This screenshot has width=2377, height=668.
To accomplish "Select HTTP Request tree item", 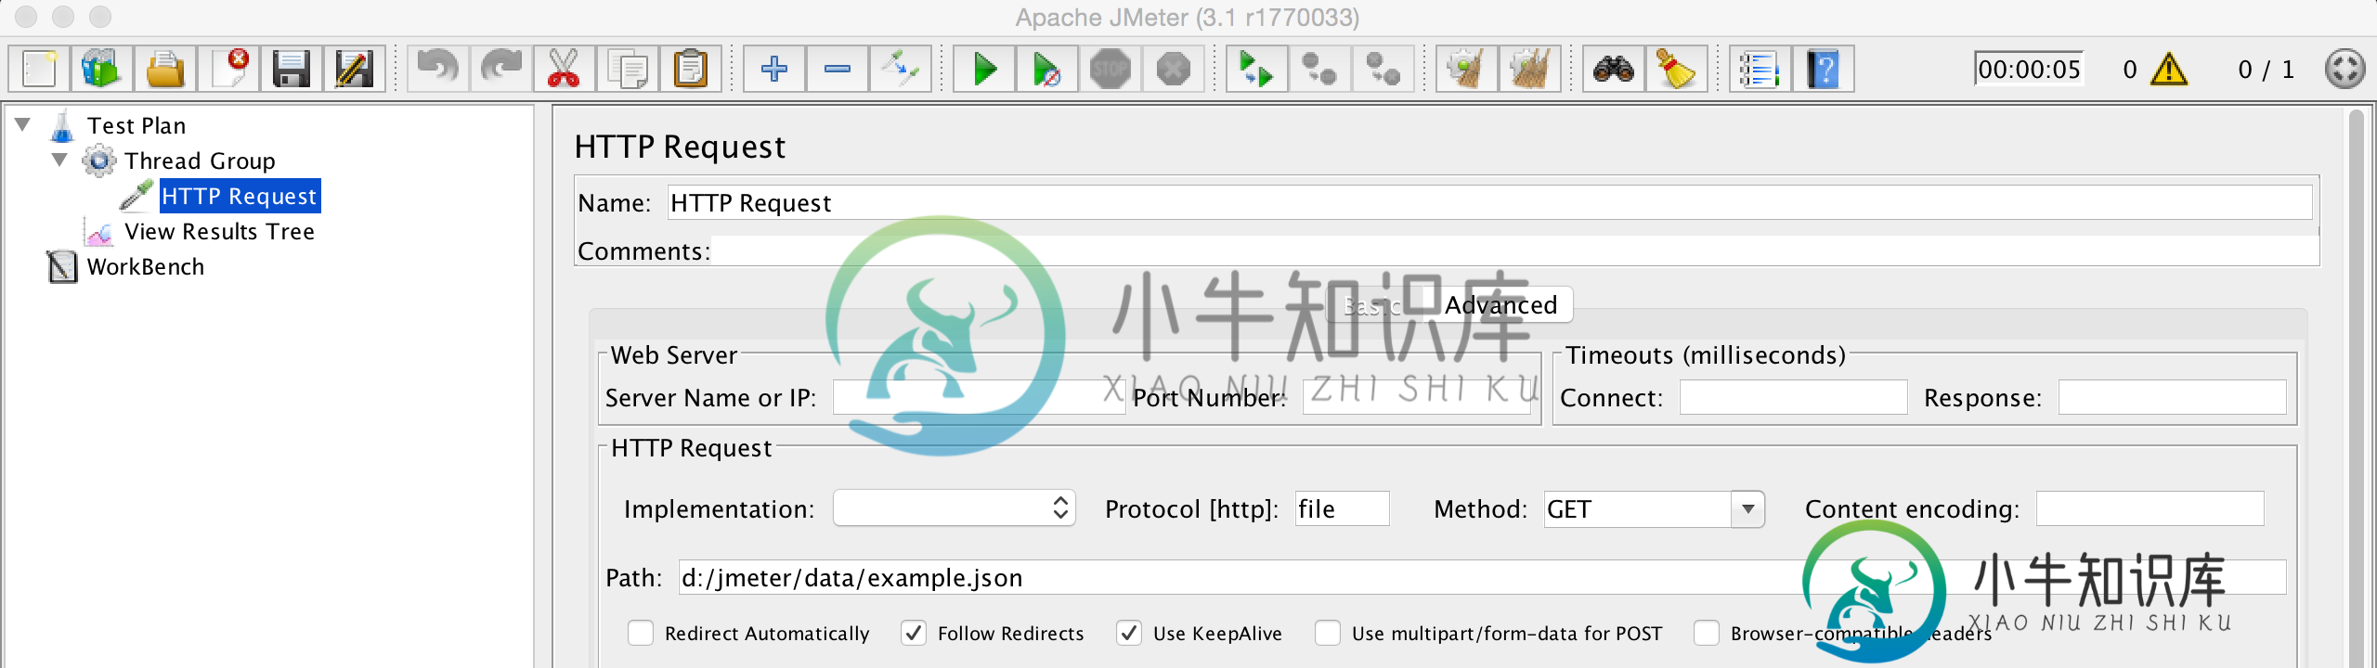I will pyautogui.click(x=240, y=196).
